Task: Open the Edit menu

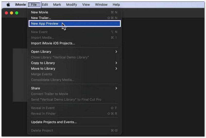Action: pos(45,5)
